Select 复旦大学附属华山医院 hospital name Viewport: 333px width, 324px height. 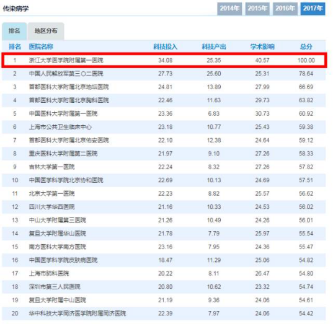58,234
